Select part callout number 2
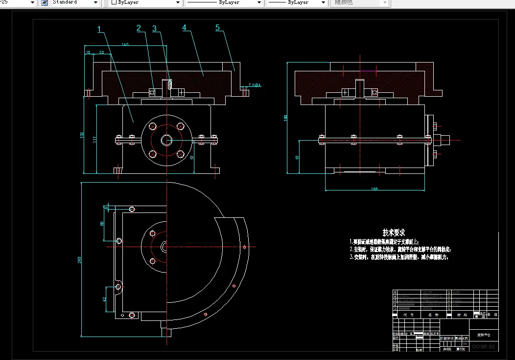This screenshot has width=515, height=360. point(139,28)
